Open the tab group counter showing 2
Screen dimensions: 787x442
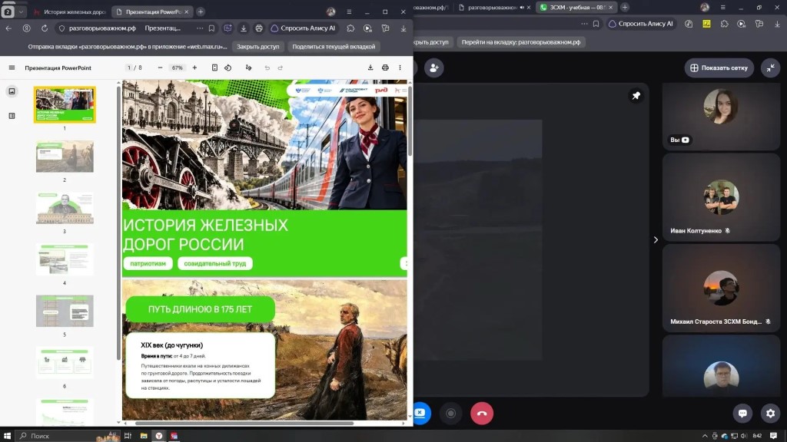coord(8,12)
